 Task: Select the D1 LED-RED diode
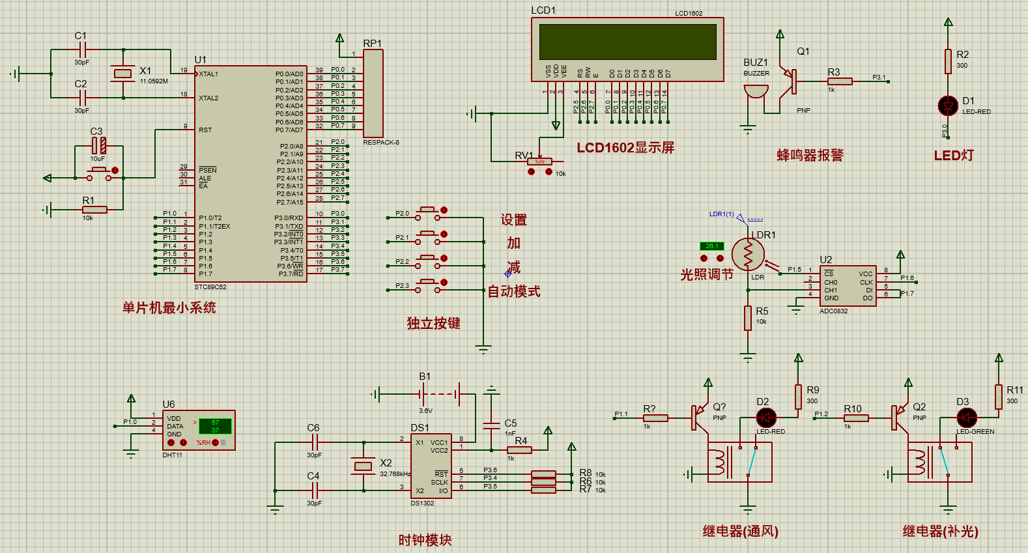pyautogui.click(x=949, y=105)
